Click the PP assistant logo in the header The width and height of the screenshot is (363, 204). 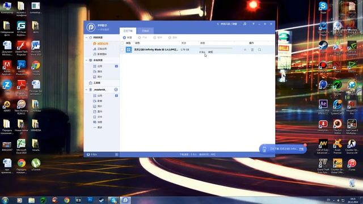[x=91, y=27]
